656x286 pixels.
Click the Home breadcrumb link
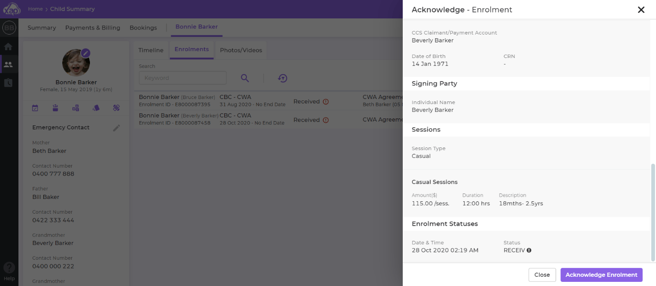pos(34,8)
